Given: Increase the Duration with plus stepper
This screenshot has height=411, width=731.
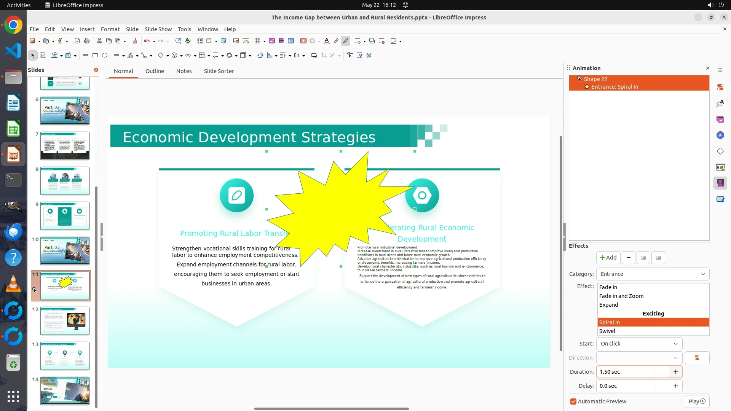Looking at the screenshot, I should tap(675, 372).
